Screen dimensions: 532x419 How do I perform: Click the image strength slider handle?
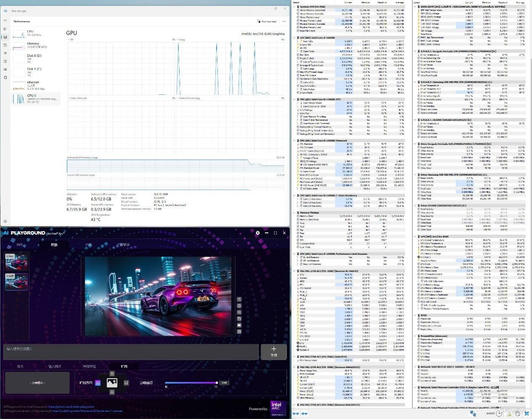pos(217,383)
